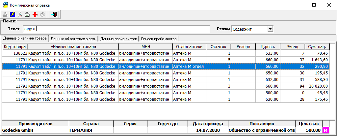This screenshot has width=337, height=136.
Task: Open the Режим dropdown arrow
Action: 270,29
